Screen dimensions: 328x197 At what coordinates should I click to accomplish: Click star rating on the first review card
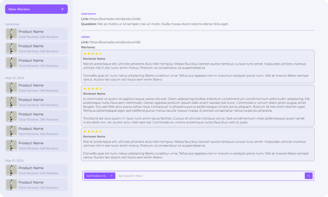click(93, 53)
